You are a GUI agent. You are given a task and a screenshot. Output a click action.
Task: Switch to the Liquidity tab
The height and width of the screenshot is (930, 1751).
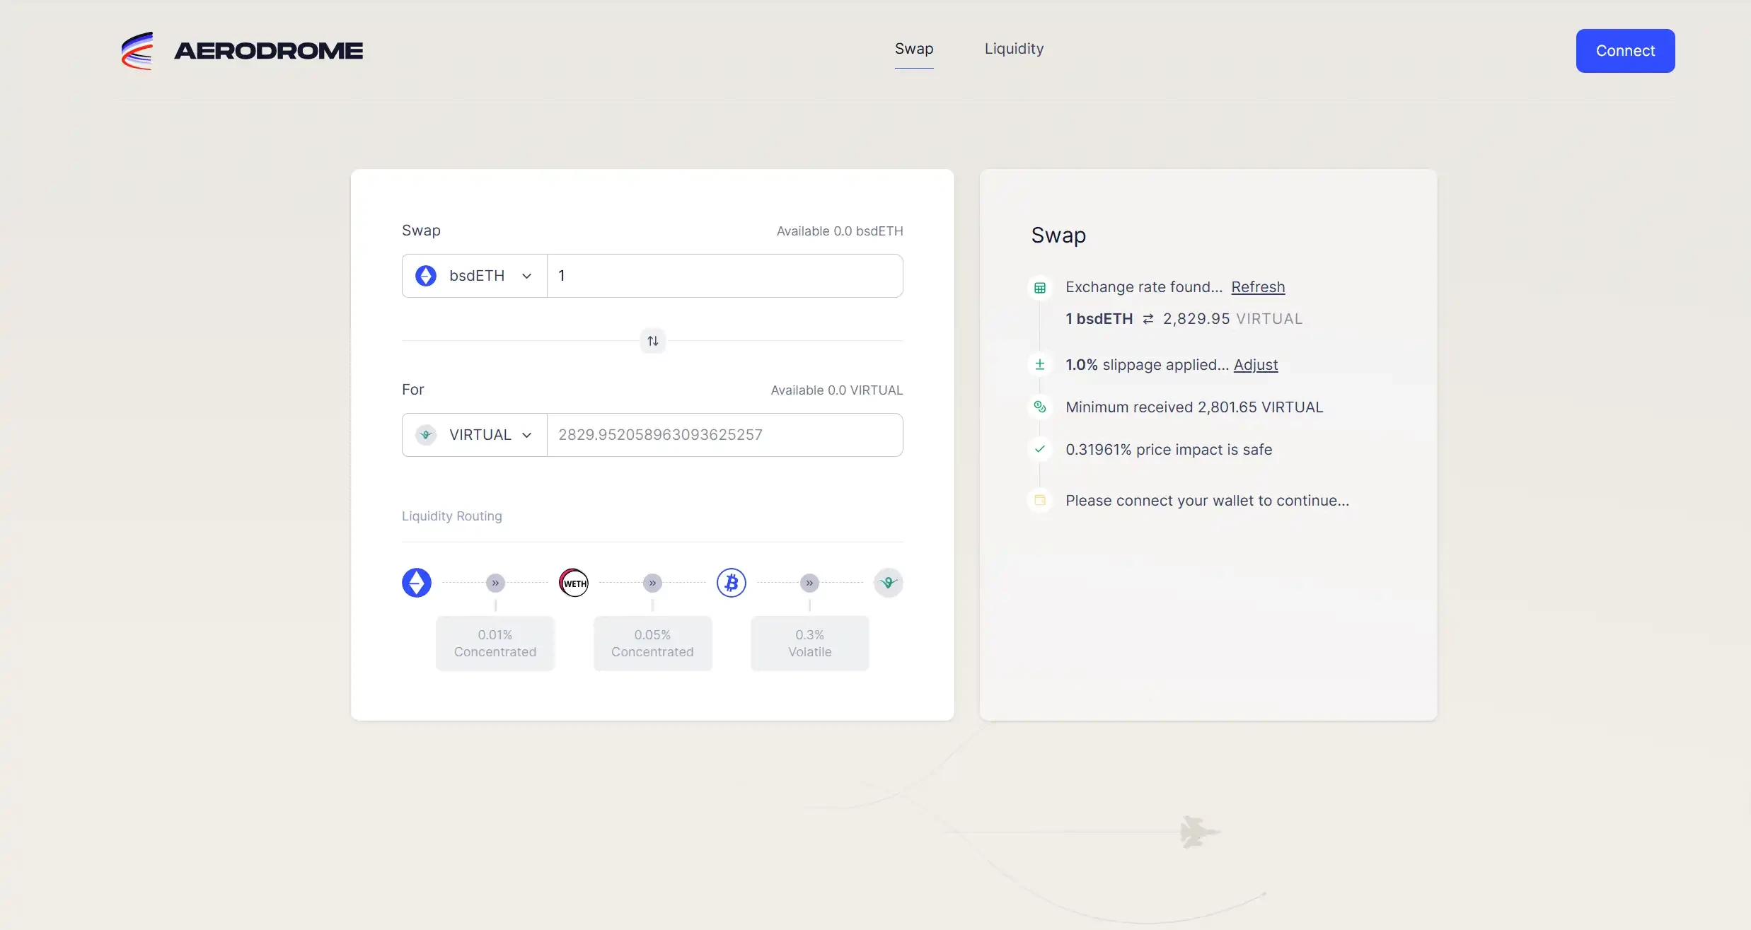[x=1013, y=49]
